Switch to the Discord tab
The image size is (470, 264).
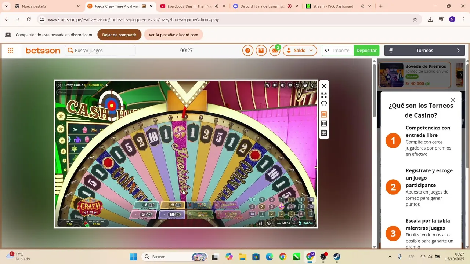262,6
